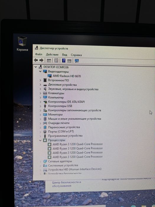The image size is (155, 207).
Task: Click the Properties toolbar icon
Action: (56, 61)
